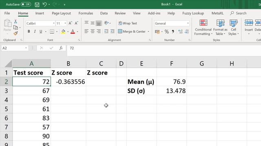
Task: Toggle Italic formatting
Action: pyautogui.click(x=35, y=32)
